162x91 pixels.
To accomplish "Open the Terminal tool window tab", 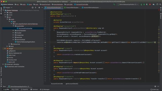I will [x=34, y=89].
